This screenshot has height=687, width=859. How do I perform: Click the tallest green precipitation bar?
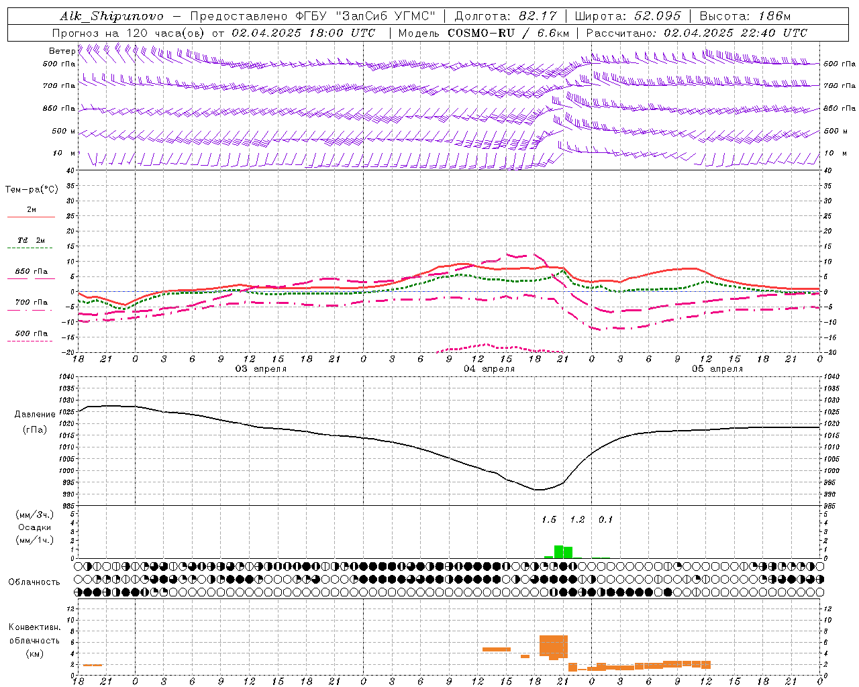point(558,551)
